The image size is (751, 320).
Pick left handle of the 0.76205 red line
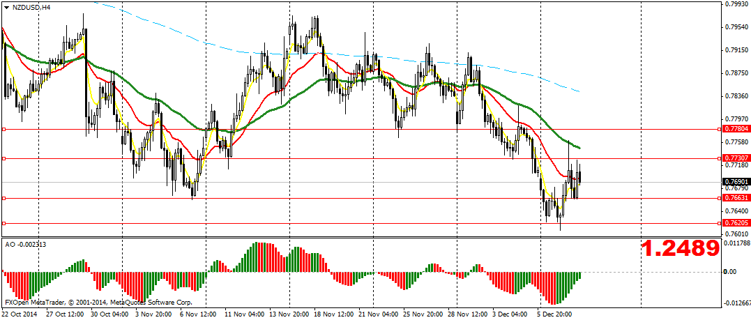click(3, 223)
